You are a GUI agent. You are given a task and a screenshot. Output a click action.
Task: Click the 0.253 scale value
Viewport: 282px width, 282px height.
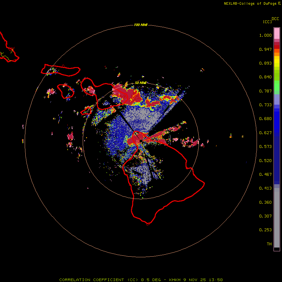(x=265, y=230)
